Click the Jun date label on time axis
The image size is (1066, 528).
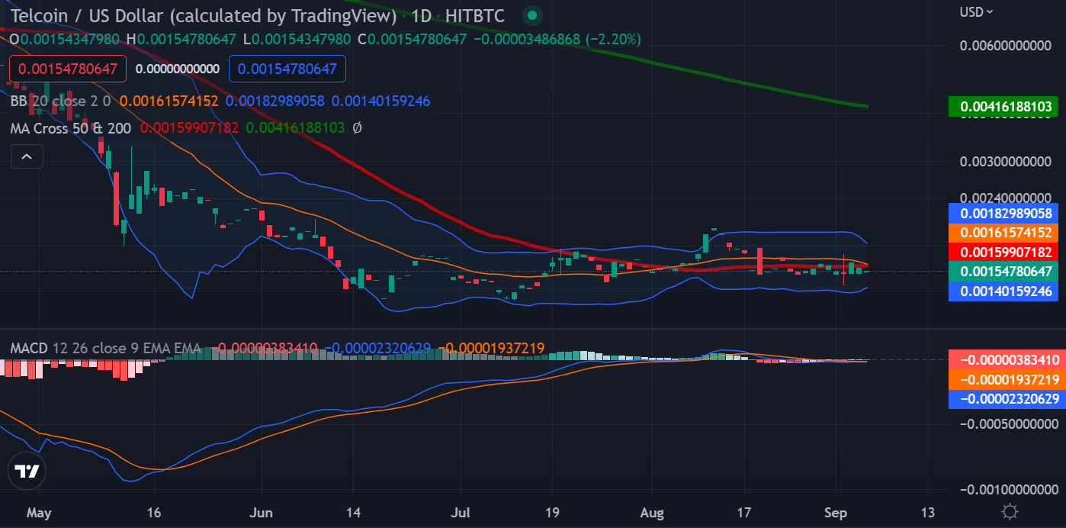pyautogui.click(x=262, y=512)
